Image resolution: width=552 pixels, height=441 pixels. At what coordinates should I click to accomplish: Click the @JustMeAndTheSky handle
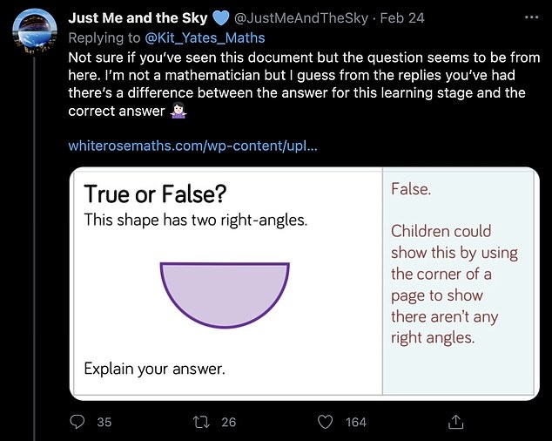tap(299, 18)
